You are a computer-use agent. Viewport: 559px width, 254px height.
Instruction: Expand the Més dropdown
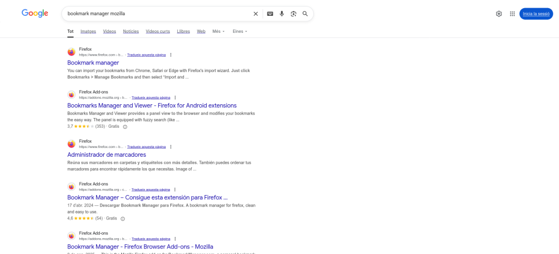[x=218, y=31]
